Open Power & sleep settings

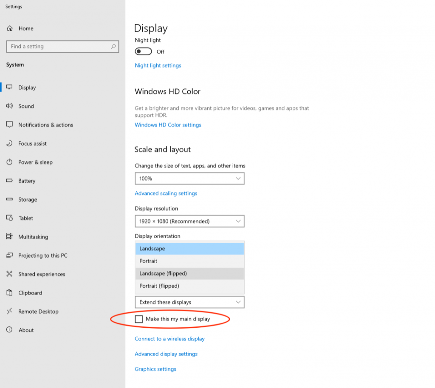10,162
